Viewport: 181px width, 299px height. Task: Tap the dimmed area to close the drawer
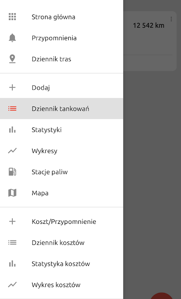(x=152, y=171)
